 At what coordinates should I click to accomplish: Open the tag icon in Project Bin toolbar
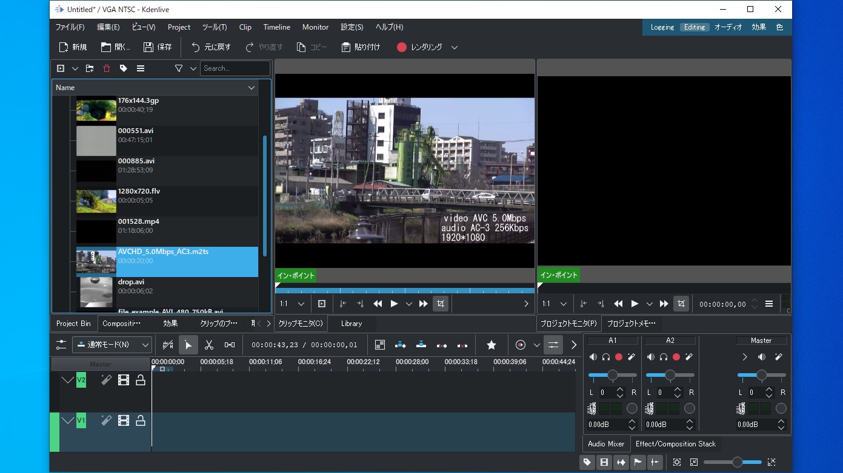coord(124,68)
